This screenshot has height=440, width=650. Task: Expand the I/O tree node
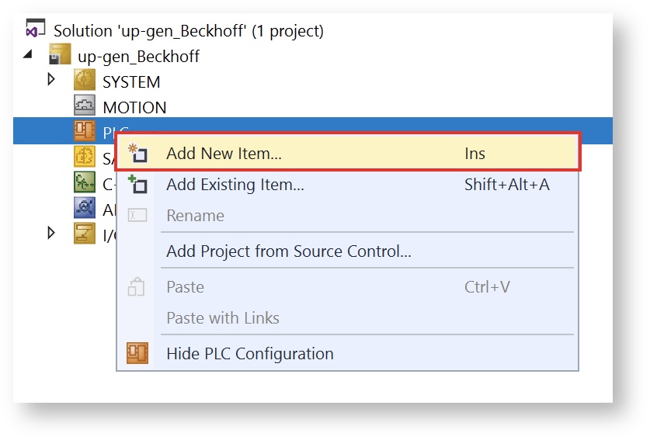tap(51, 233)
